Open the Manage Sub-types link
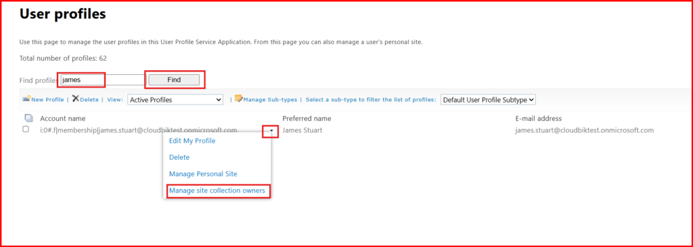693x247 pixels. click(x=270, y=100)
